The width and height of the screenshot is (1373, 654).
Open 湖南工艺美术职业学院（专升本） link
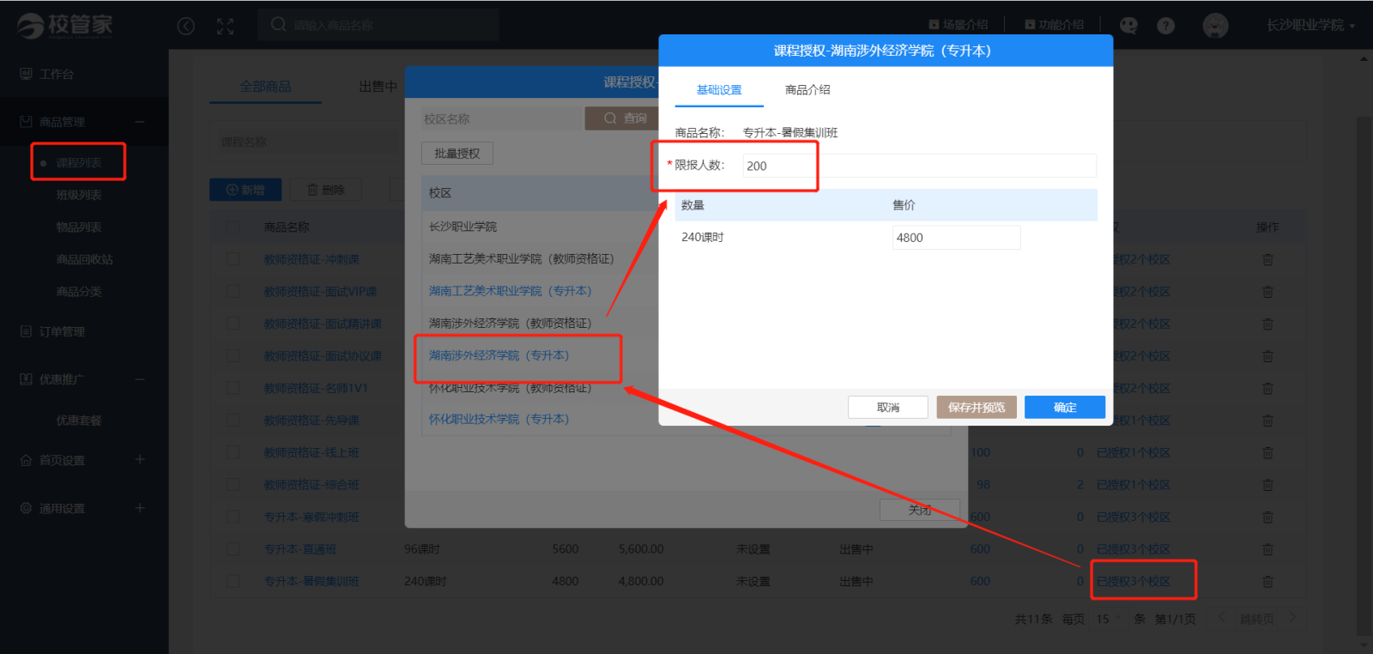[x=511, y=292]
